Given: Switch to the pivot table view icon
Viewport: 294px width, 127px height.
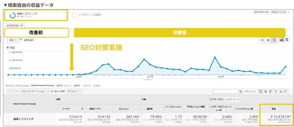Looking at the screenshot, I should coord(286,92).
